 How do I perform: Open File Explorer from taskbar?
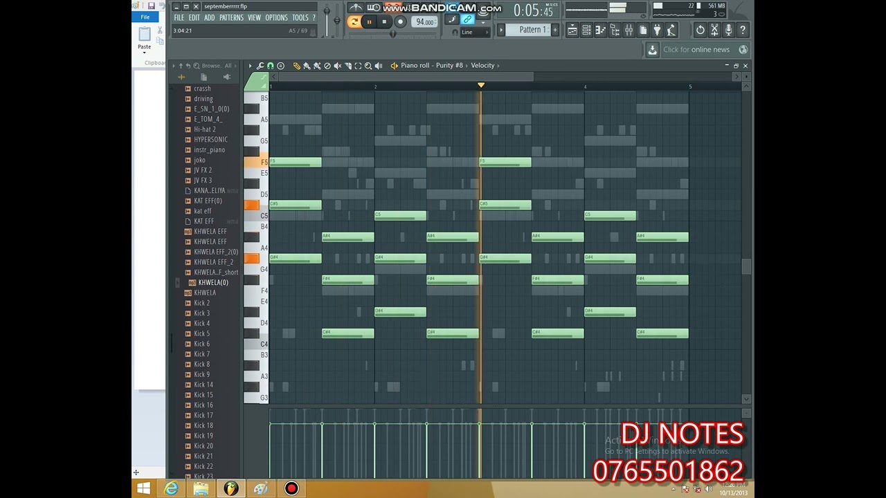point(201,489)
